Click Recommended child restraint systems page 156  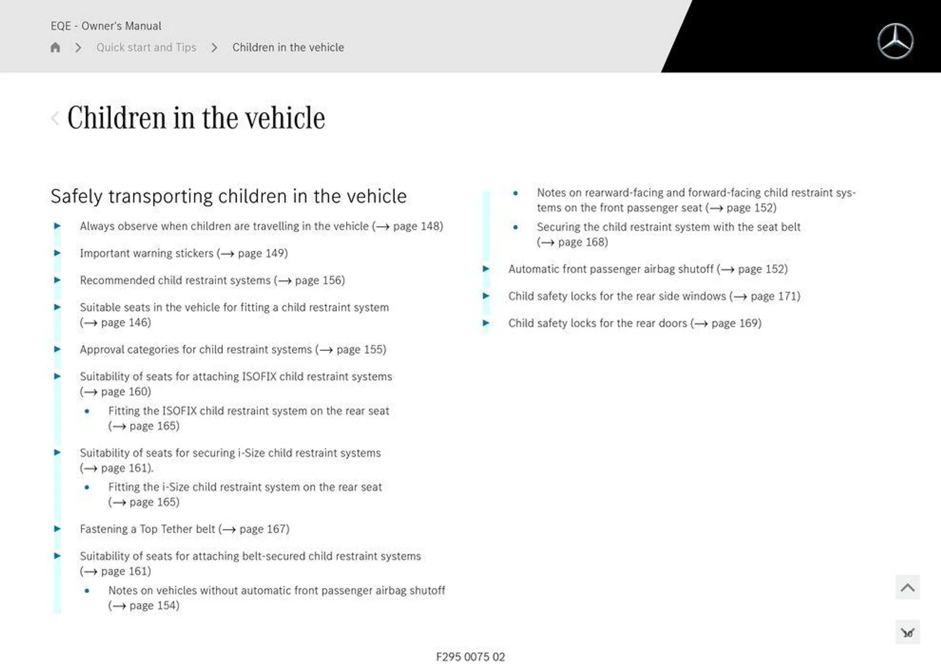click(x=212, y=280)
